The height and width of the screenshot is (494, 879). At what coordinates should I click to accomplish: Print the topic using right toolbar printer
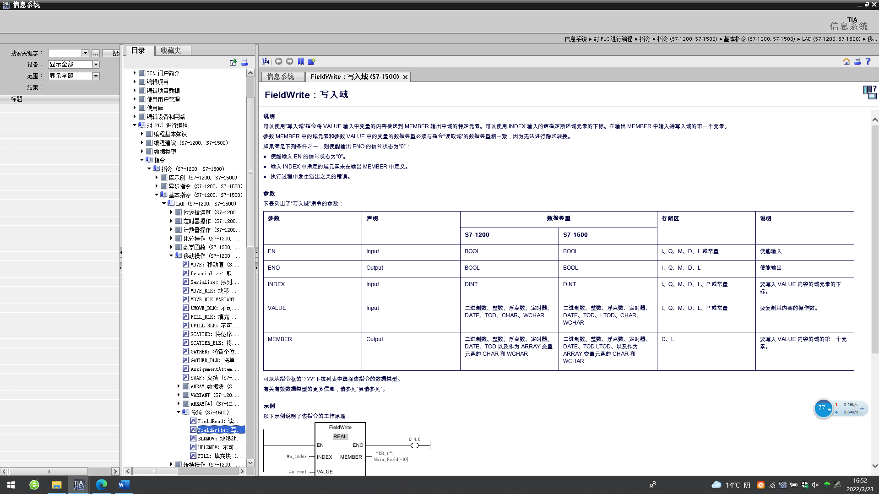click(x=857, y=61)
